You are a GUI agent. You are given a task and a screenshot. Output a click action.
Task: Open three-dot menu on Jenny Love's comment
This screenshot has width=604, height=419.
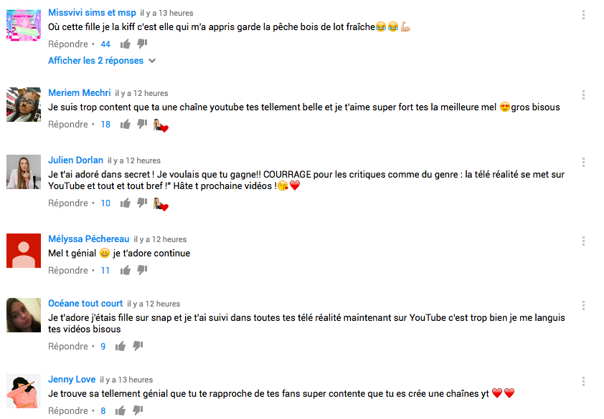tap(584, 381)
